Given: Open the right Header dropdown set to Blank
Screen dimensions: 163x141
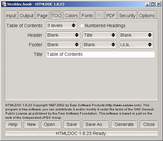Looking at the screenshot, I should click(136, 35).
